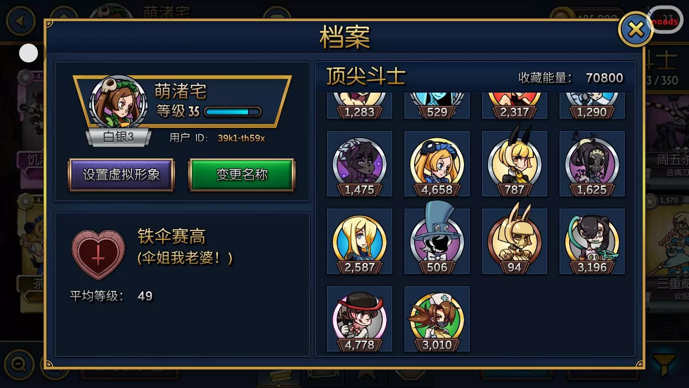
Task: Choose the nurse fighter rated 3,010
Action: tap(437, 319)
